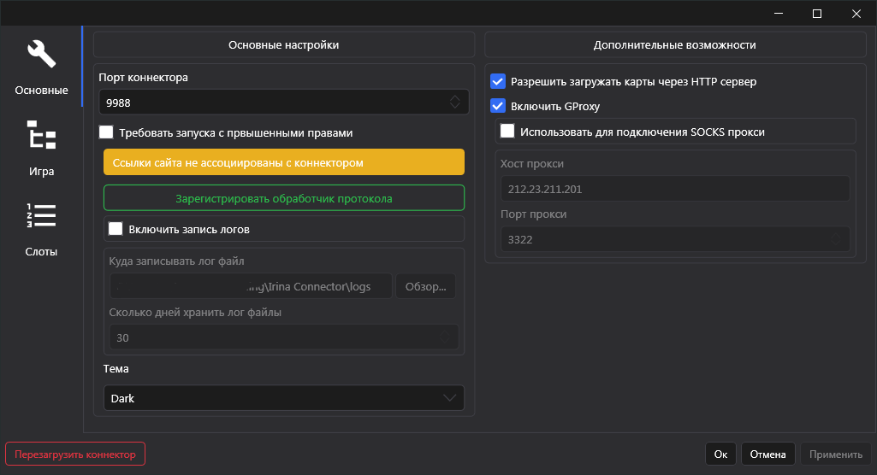Click the Обзор... browse button
This screenshot has width=877, height=475.
[x=425, y=286]
